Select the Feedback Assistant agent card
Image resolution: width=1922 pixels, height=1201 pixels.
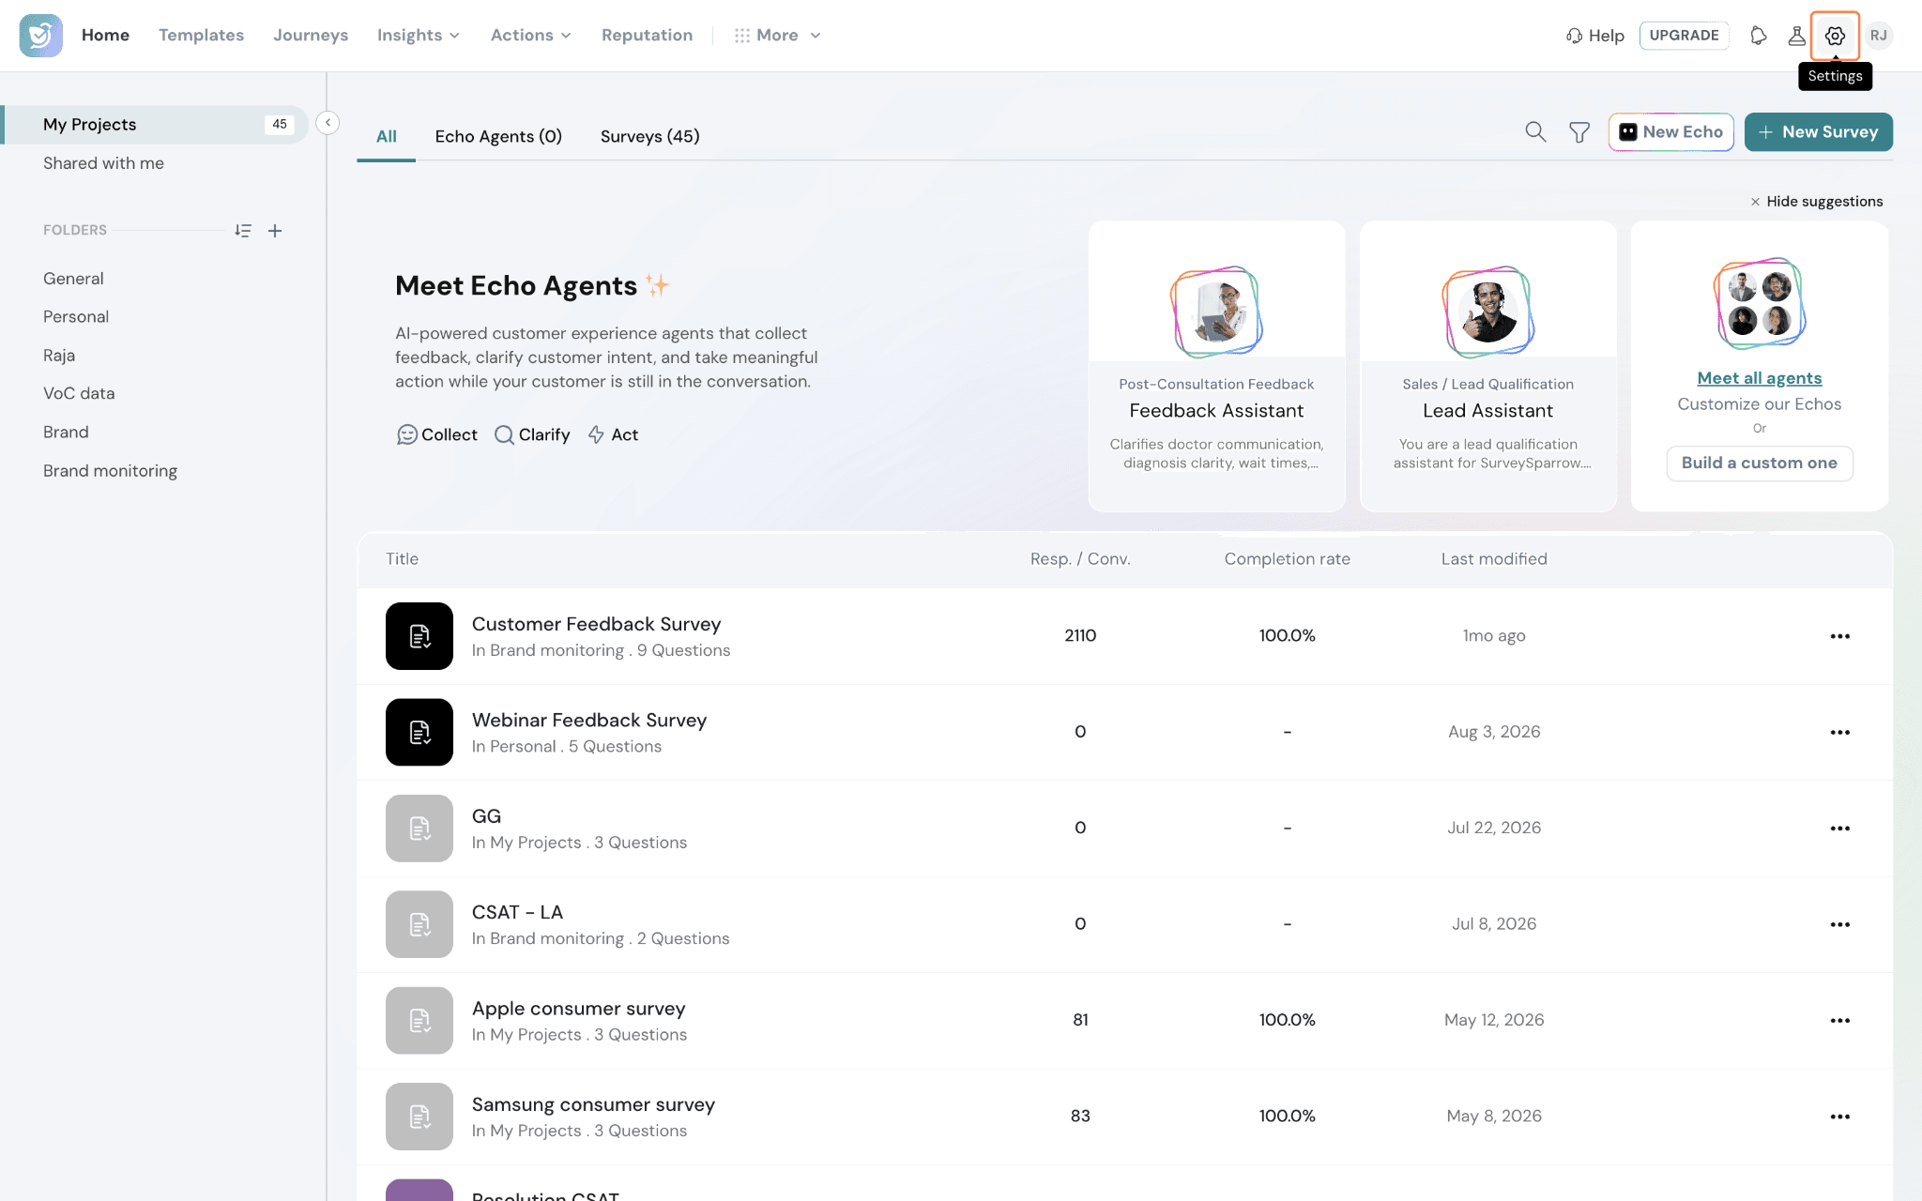tap(1216, 366)
